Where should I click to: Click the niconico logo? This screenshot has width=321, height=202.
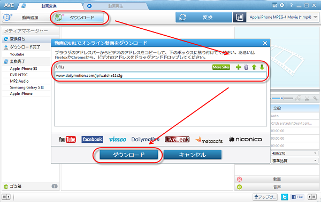pyautogui.click(x=246, y=139)
